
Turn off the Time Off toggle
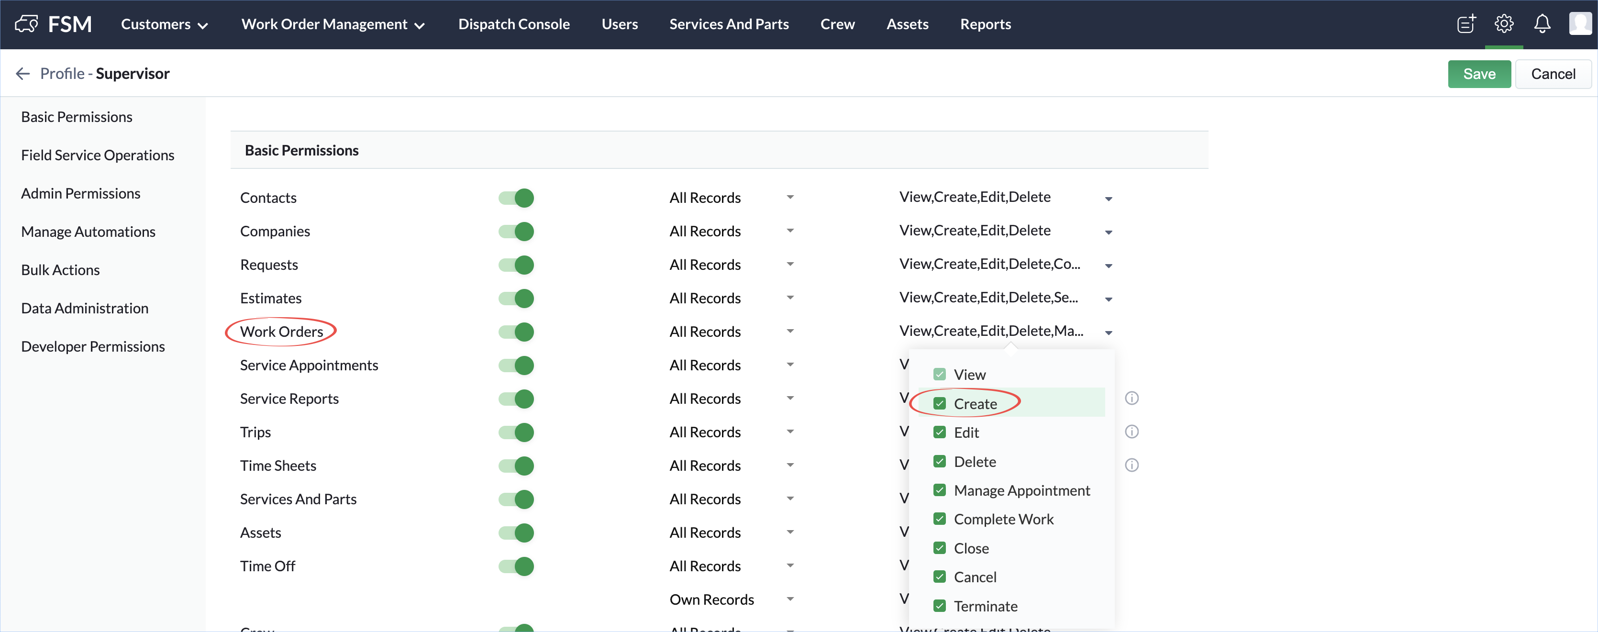pos(516,566)
